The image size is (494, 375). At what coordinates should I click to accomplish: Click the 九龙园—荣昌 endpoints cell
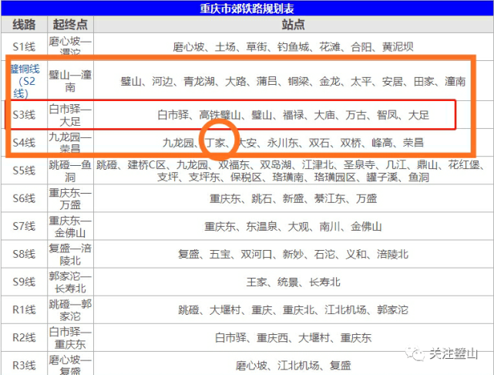(70, 143)
